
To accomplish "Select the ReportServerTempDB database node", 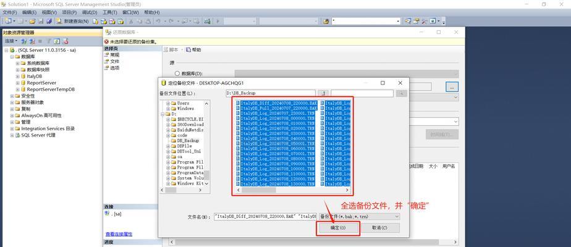I will click(x=51, y=90).
